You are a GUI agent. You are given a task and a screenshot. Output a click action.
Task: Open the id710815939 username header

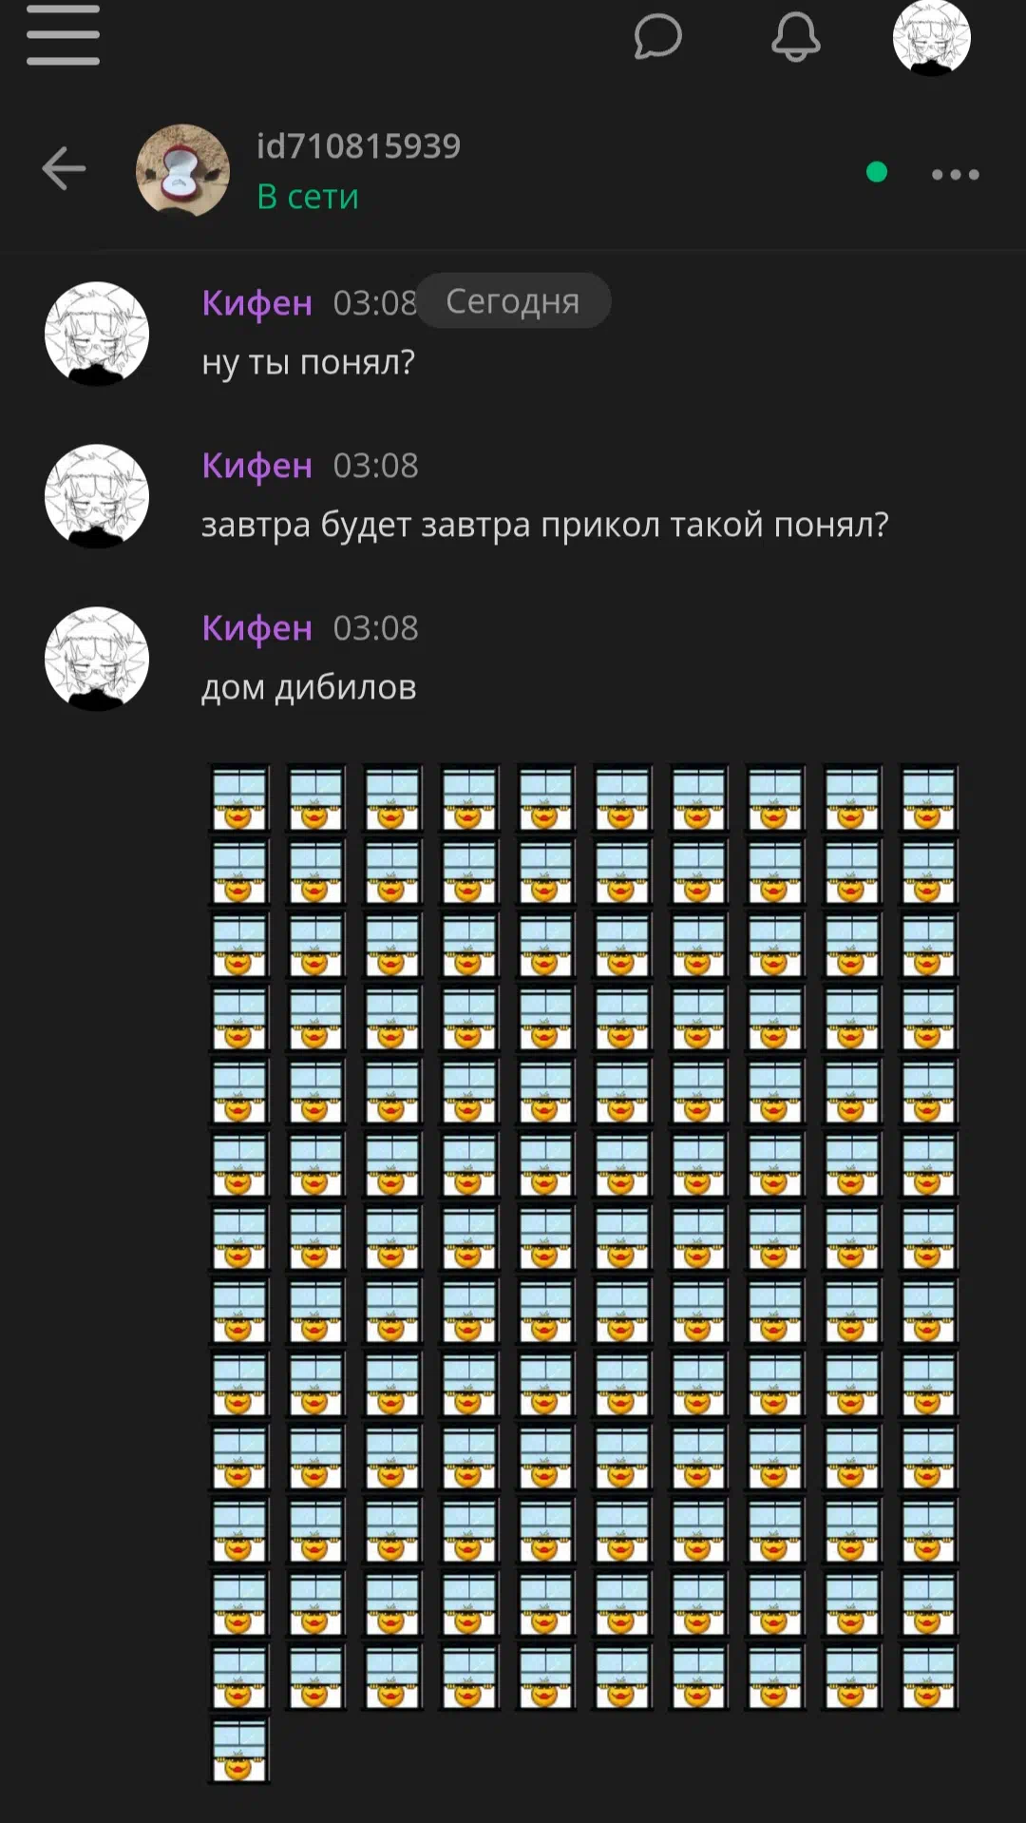coord(358,145)
